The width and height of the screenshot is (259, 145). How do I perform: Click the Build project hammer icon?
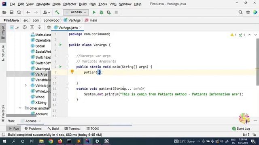pos(57,12)
